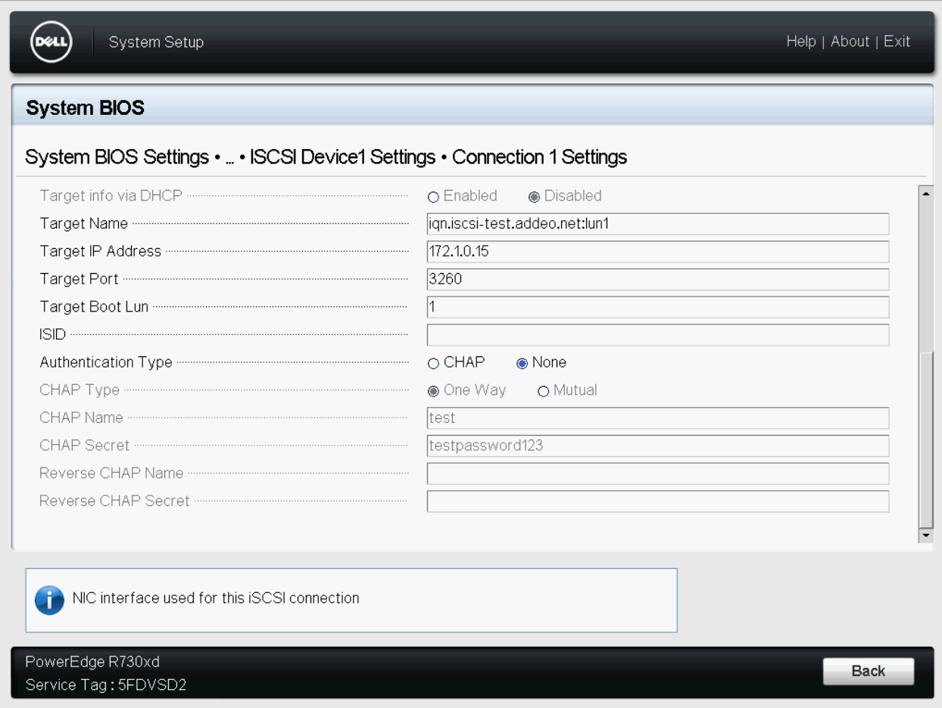The width and height of the screenshot is (942, 708).
Task: Click the Target Port label
Action: tap(79, 279)
